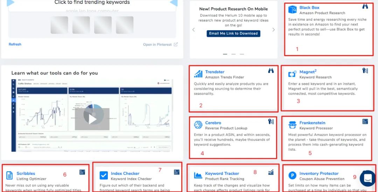Click the Inventory Protector shield icon
Viewport: 378px width, 192px height.
click(x=292, y=175)
